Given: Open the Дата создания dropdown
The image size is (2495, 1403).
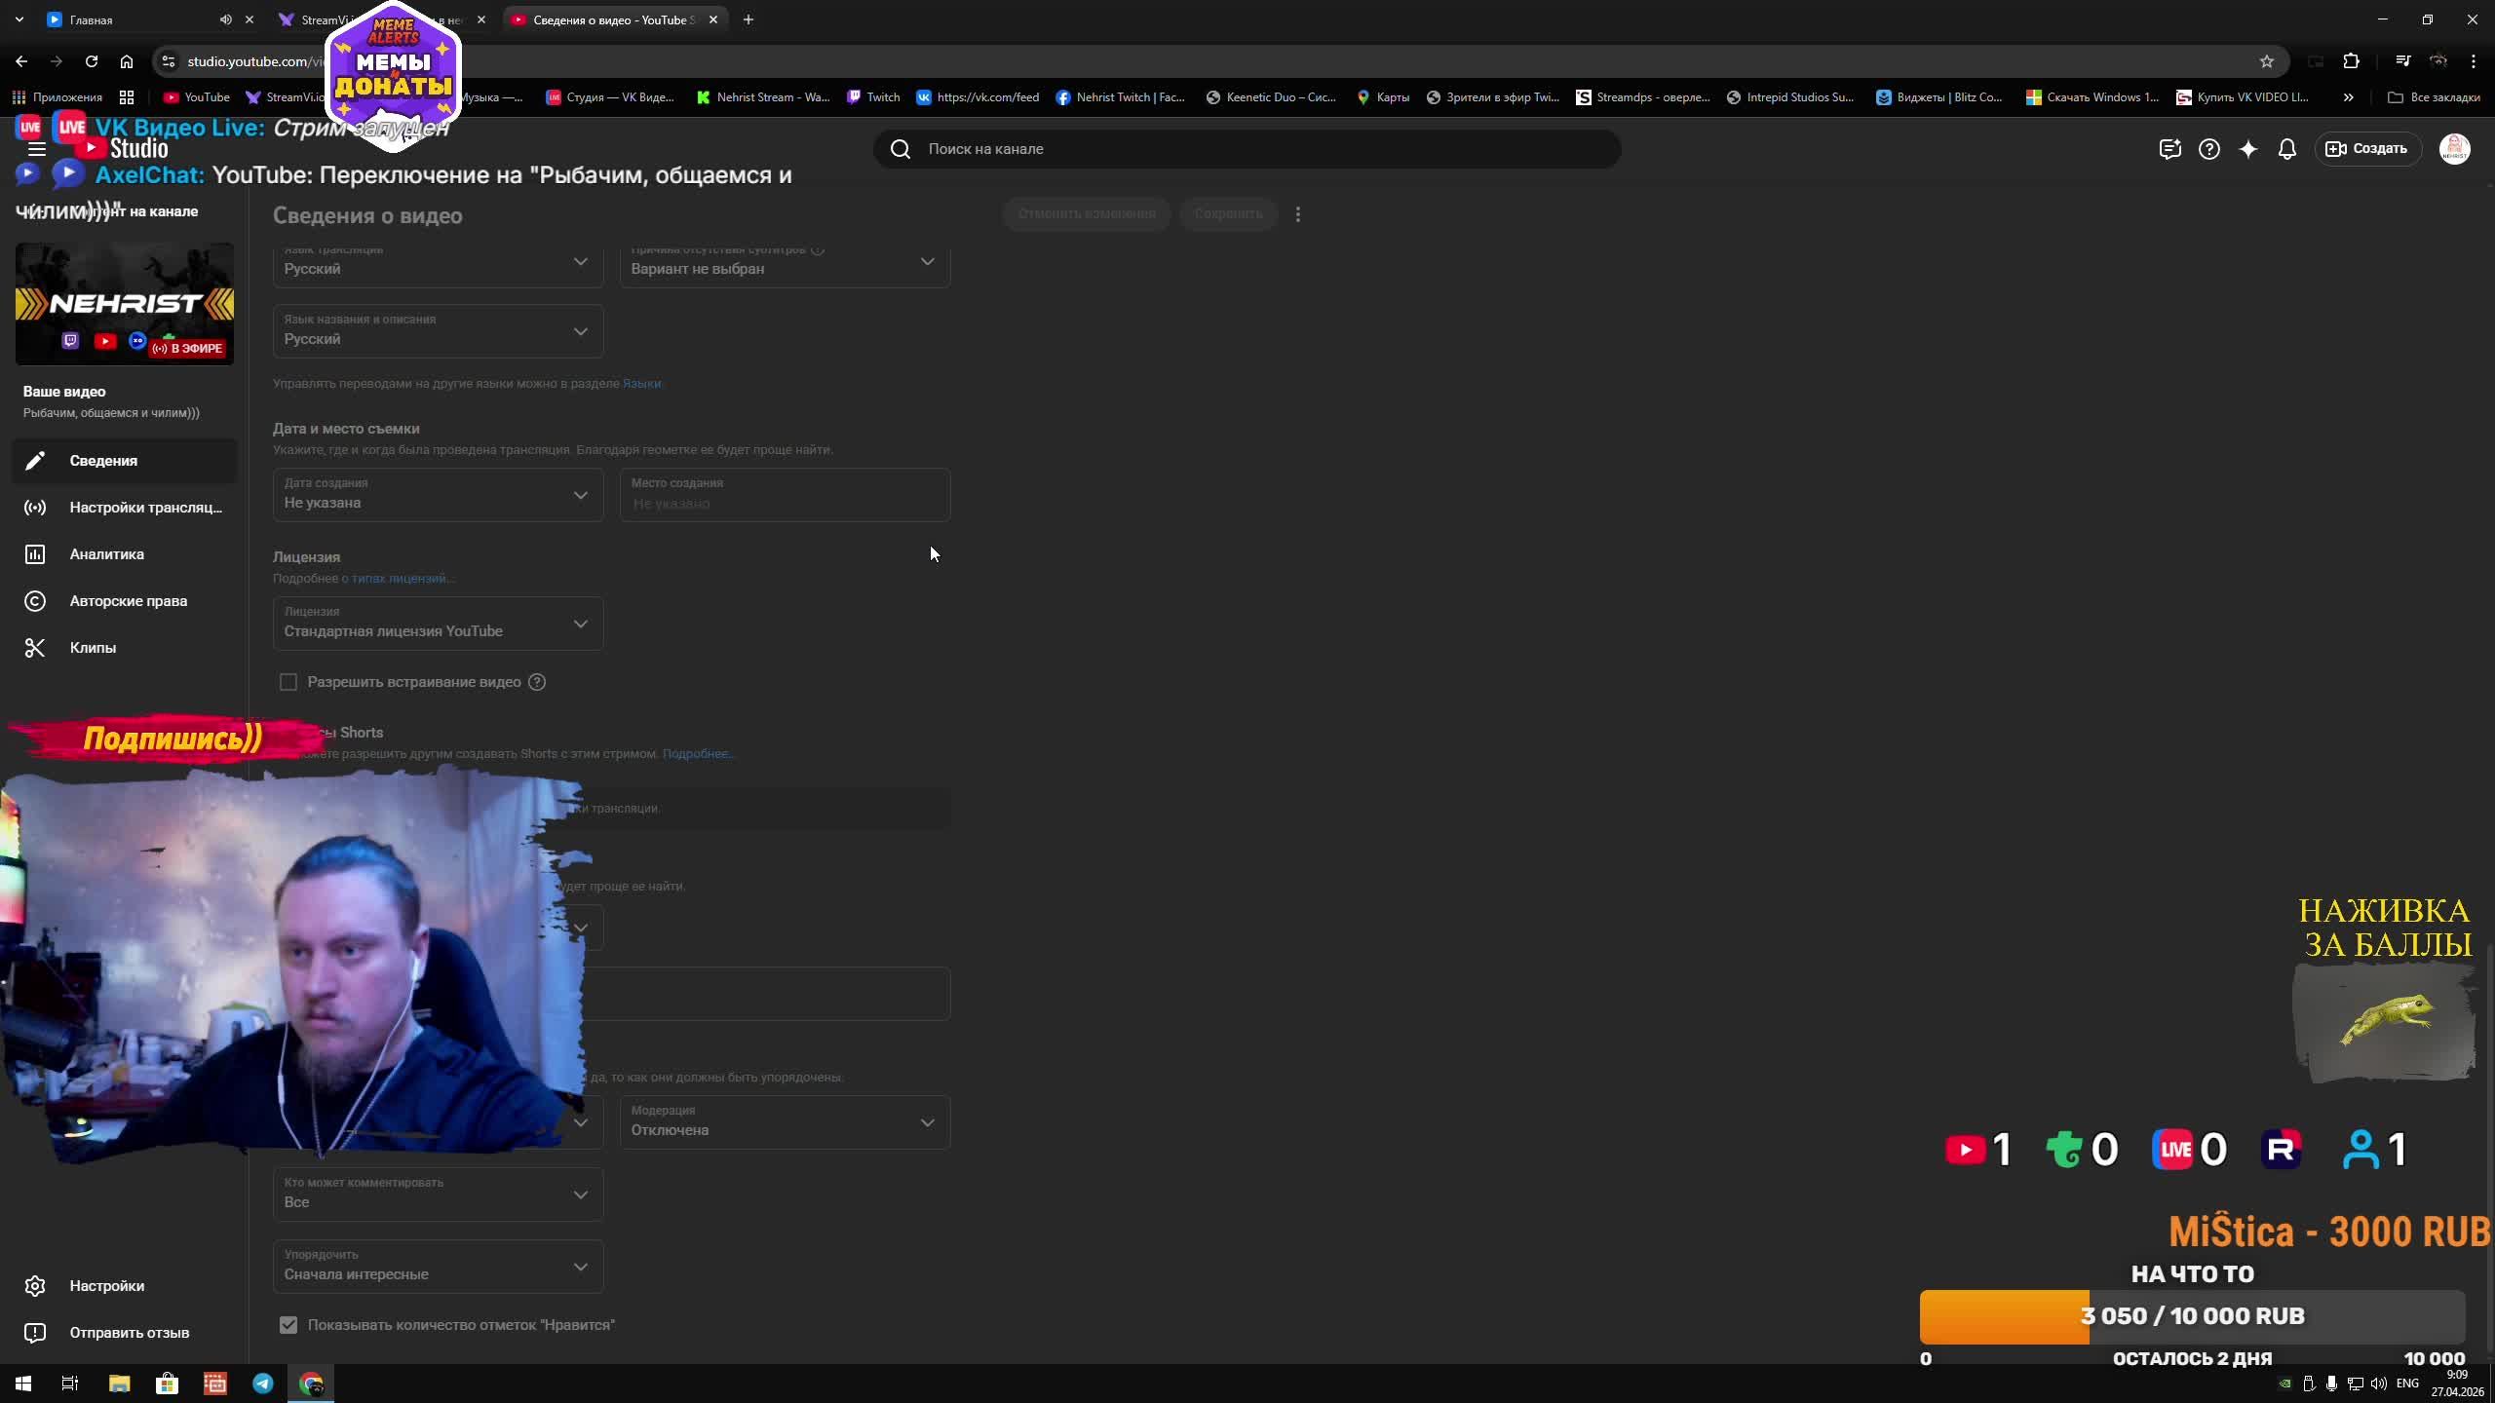Looking at the screenshot, I should pyautogui.click(x=439, y=495).
